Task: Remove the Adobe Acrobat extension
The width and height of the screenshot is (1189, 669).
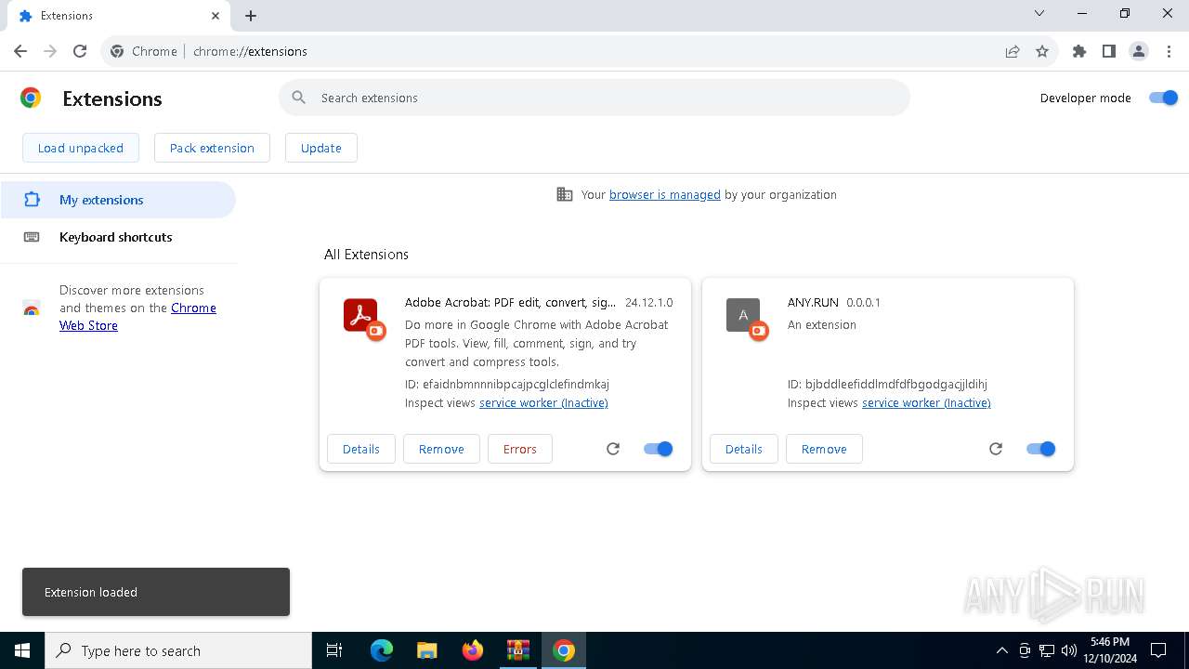Action: point(441,449)
